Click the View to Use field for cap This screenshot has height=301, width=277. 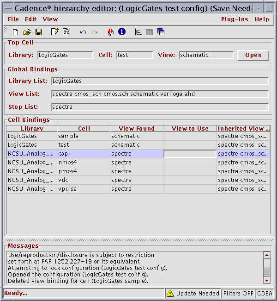(190, 154)
